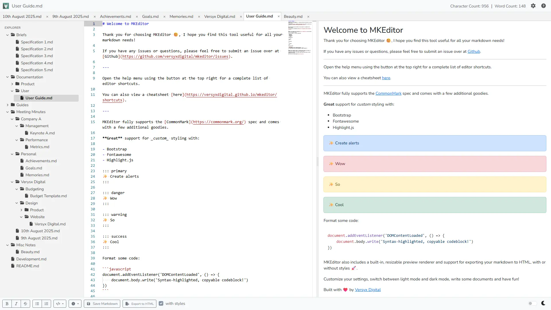Viewport: 551px width, 310px height.
Task: Uncheck the 'with styles' checkbox
Action: (161, 303)
